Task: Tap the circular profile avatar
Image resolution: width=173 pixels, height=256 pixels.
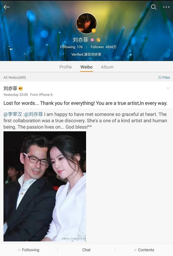Action: click(x=86, y=23)
